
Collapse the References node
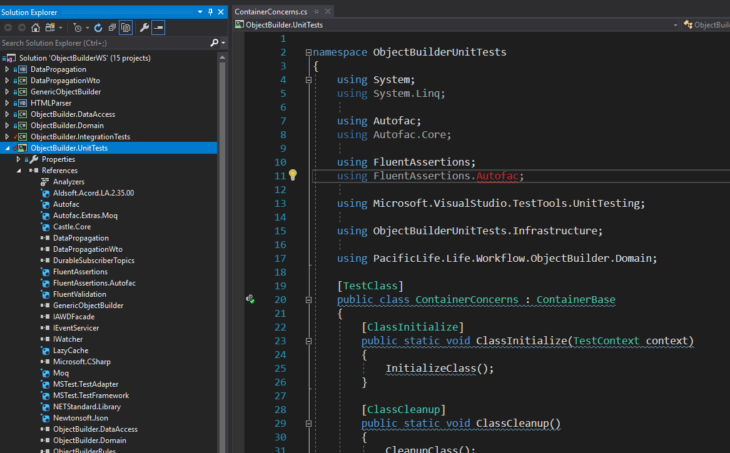pyautogui.click(x=19, y=170)
